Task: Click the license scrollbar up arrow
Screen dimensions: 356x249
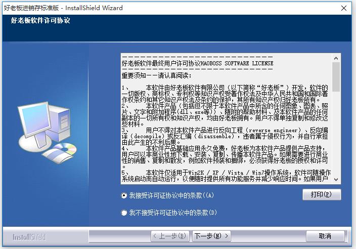Action: click(336, 58)
